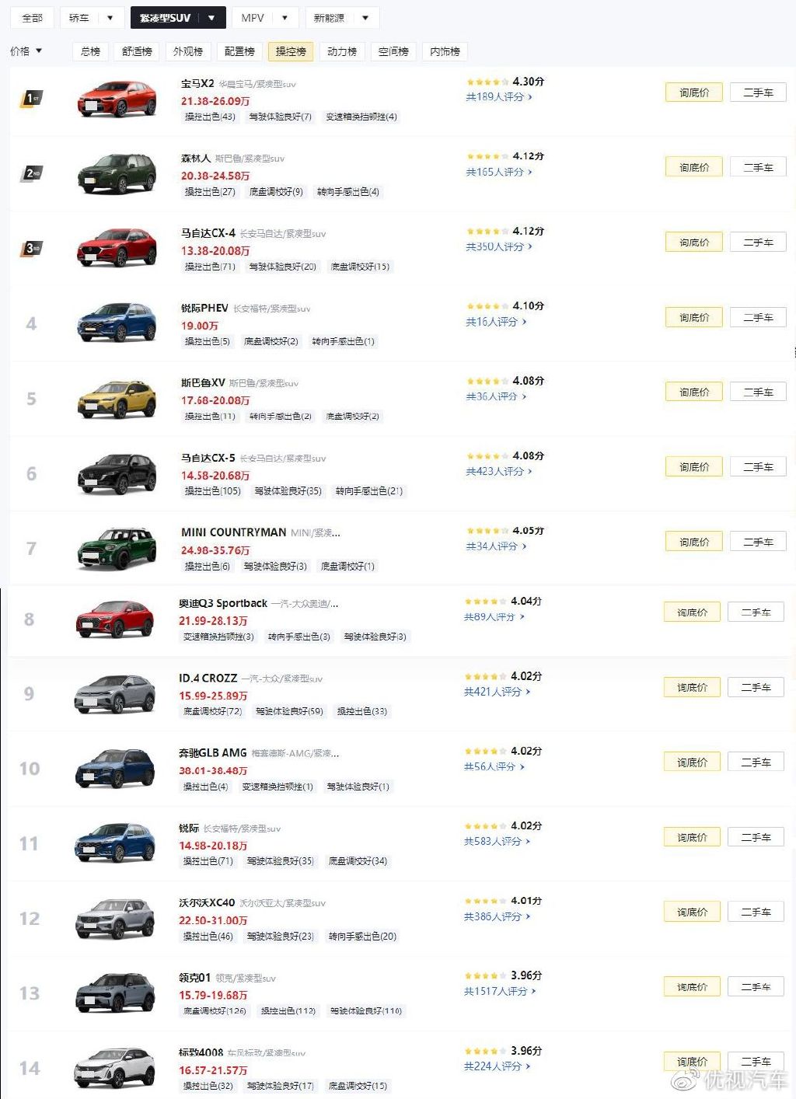Click 询底价 button for 森林人
Viewport: 796px width, 1099px height.
coord(693,167)
